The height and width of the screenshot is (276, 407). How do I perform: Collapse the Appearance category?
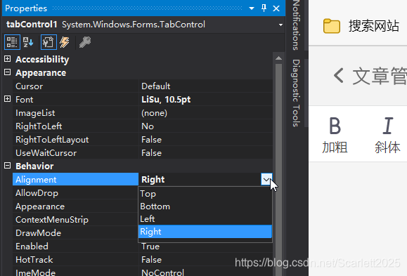click(x=8, y=72)
